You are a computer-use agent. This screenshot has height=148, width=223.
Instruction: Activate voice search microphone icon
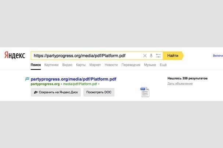(x=151, y=56)
